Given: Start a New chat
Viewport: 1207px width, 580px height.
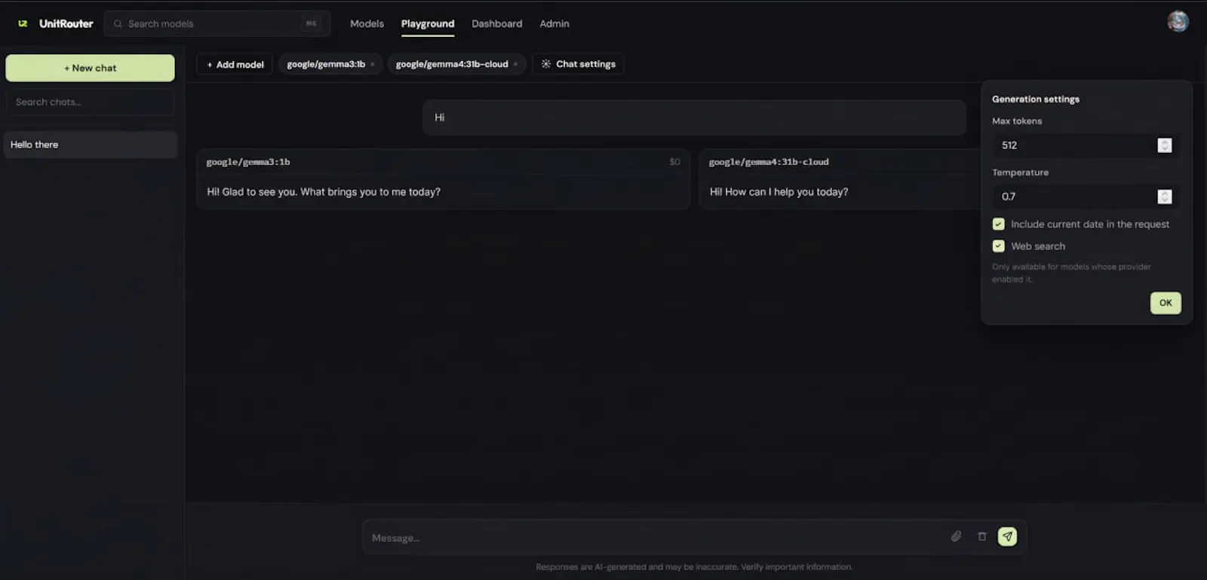Looking at the screenshot, I should 90,68.
